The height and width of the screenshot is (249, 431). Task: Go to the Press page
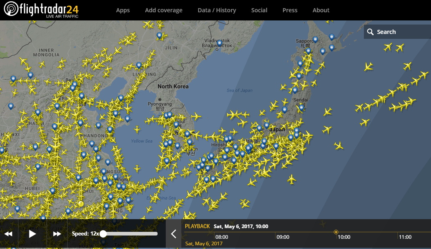(x=290, y=10)
